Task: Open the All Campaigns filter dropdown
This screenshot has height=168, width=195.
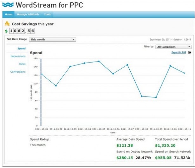Action: click(x=173, y=47)
